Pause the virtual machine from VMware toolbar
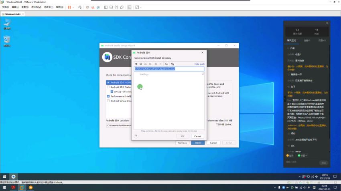Viewport: 341px width, 191px height. point(69,7)
